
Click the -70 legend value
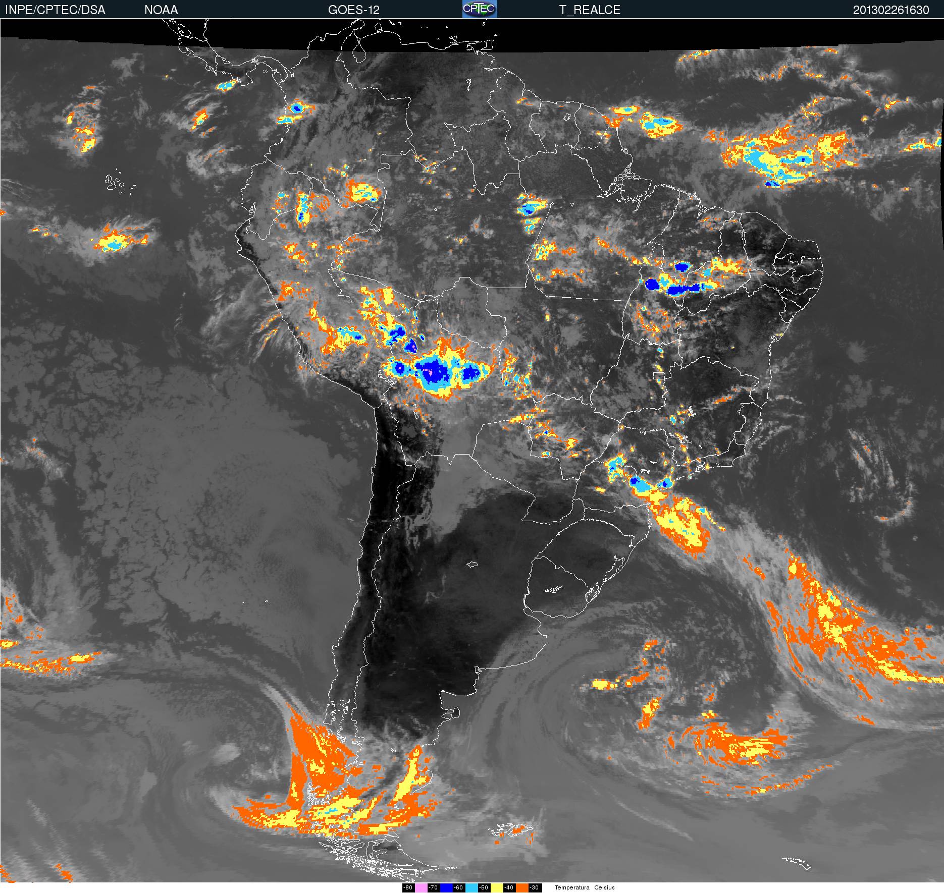coord(434,888)
